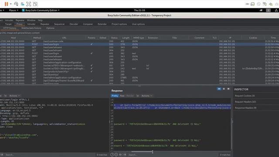Click the Response horizontal scrollbar thumb
The width and height of the screenshot is (279, 157).
[142, 152]
